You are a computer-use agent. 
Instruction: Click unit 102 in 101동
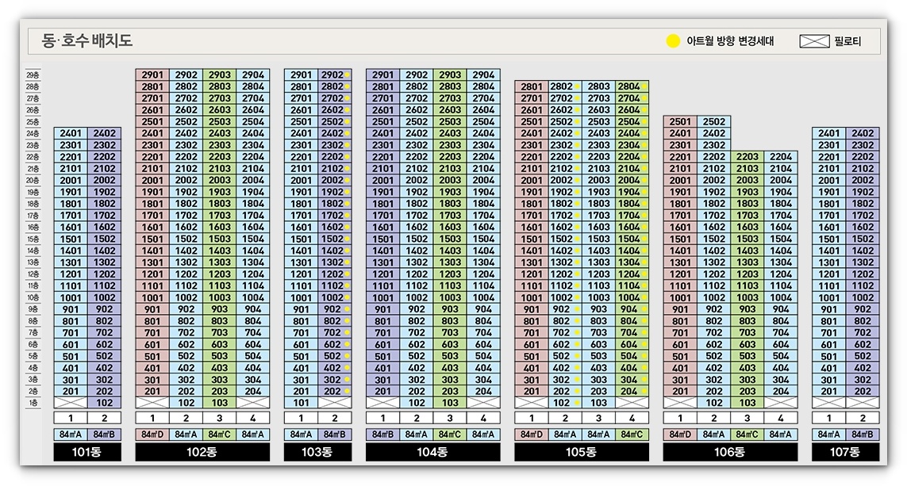coord(104,403)
